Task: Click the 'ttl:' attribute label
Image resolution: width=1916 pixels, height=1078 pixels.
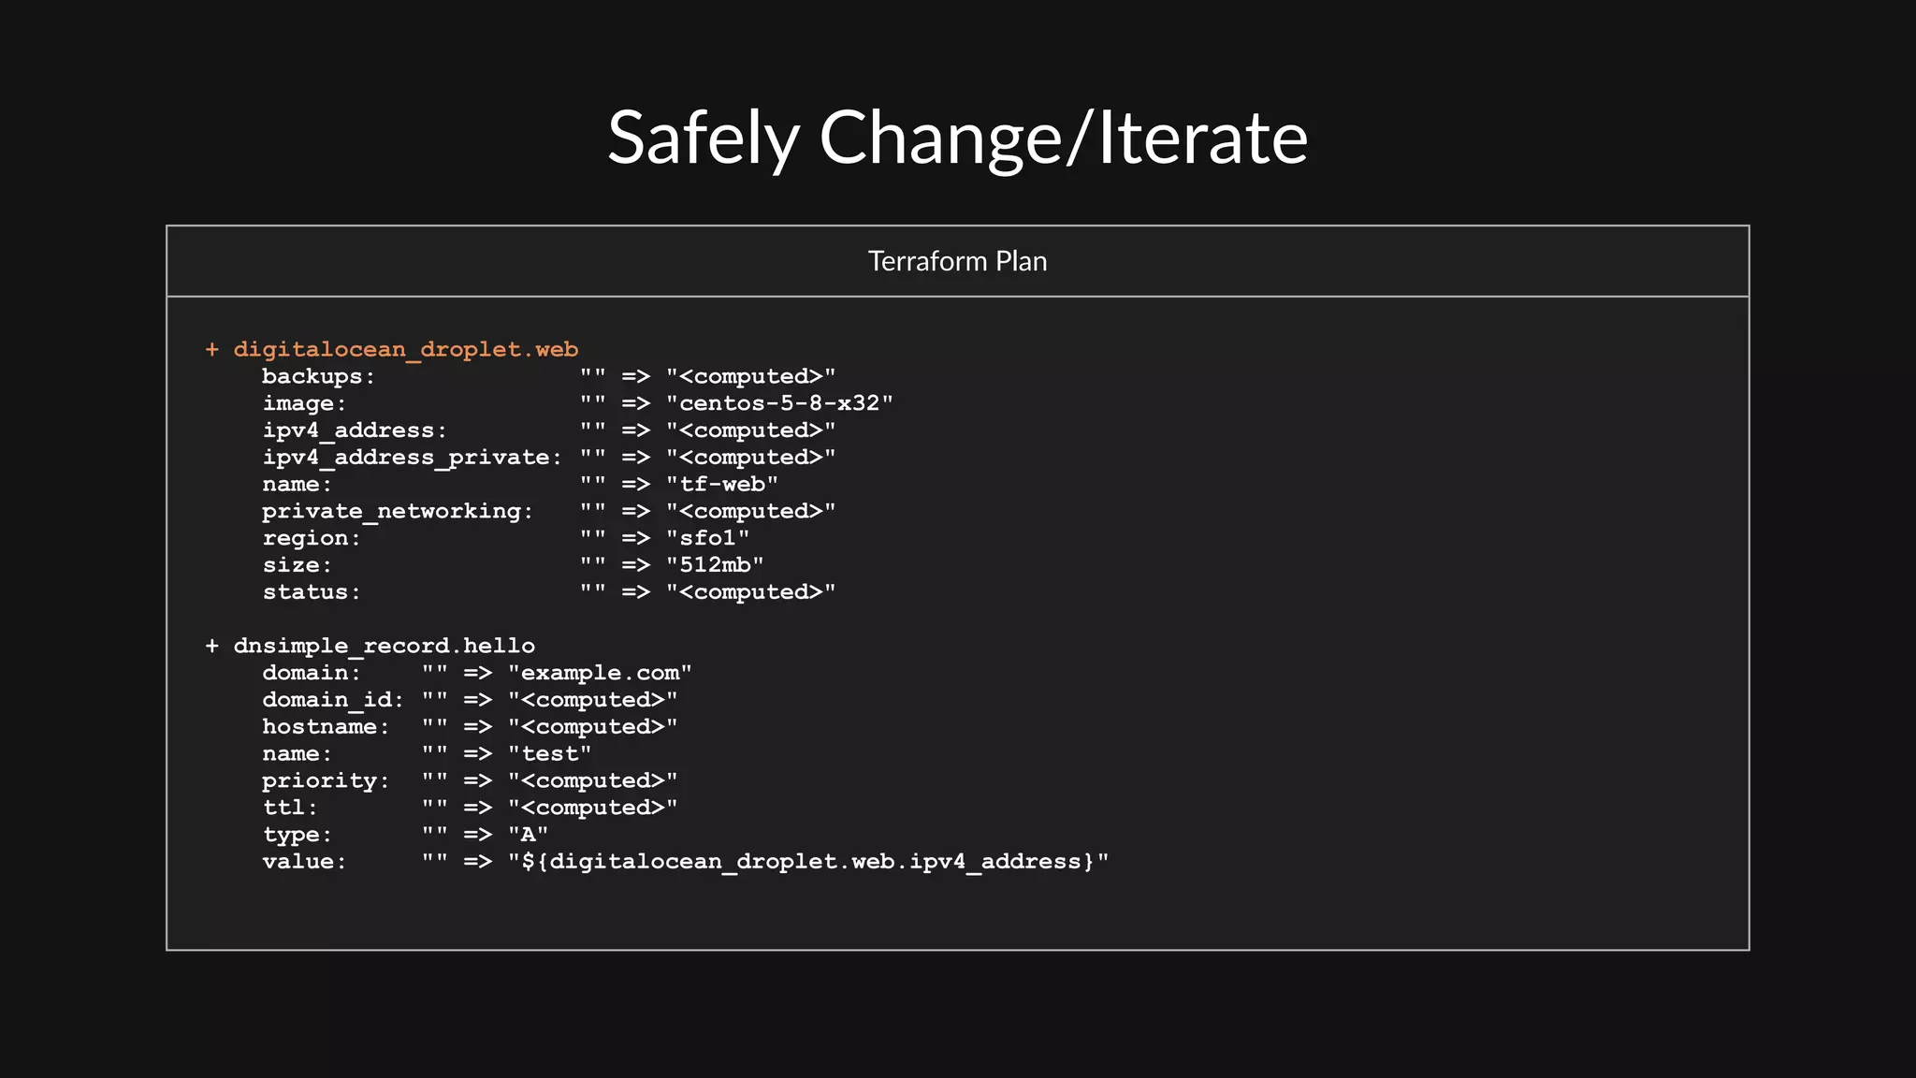Action: tap(290, 808)
